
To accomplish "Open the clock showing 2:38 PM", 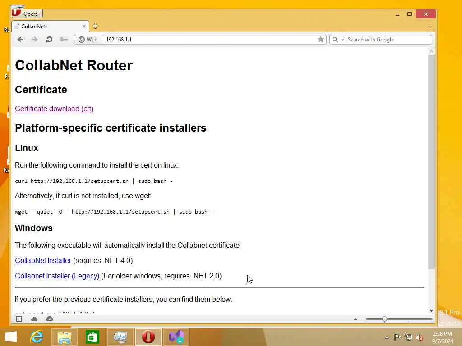I will 442,337.
